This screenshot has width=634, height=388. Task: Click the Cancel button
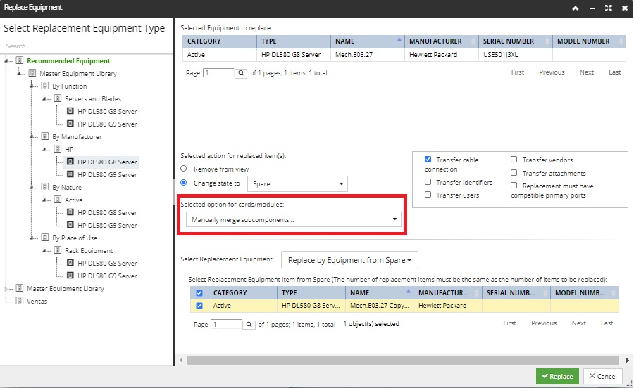tap(603, 376)
